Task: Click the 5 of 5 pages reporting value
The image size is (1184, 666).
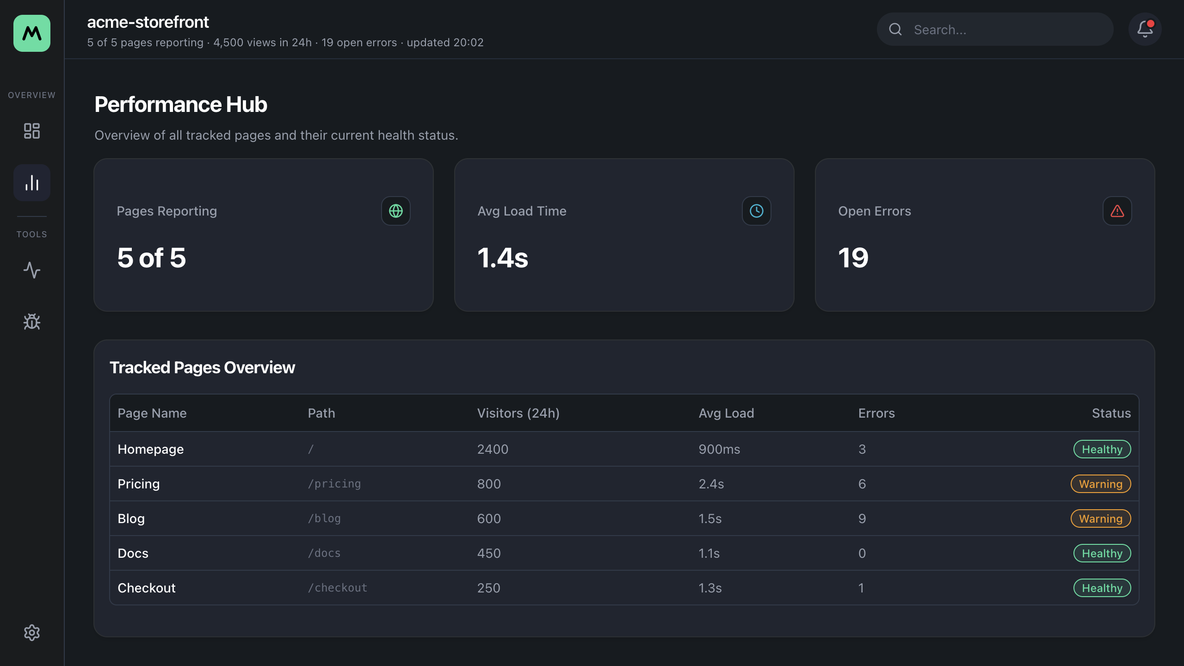Action: [151, 258]
